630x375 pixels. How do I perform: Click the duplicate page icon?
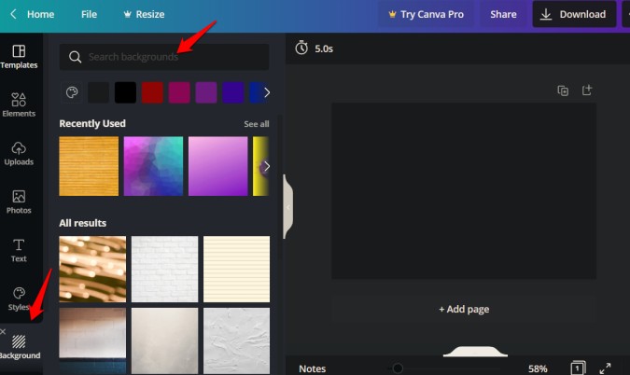(x=563, y=90)
